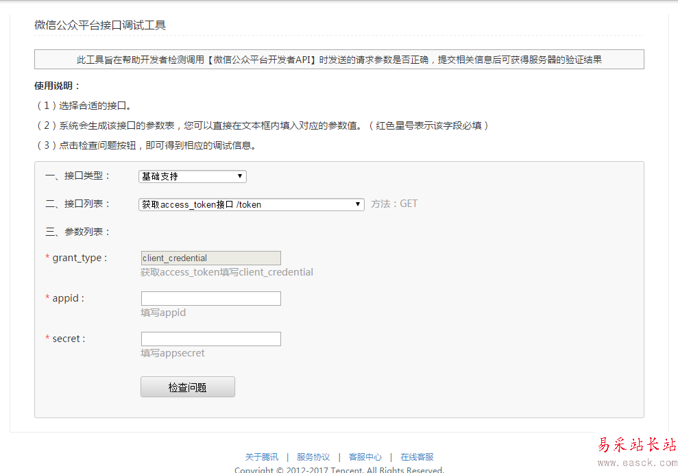This screenshot has height=473, width=678.
Task: Open the 在线客服 footer link
Action: click(417, 457)
